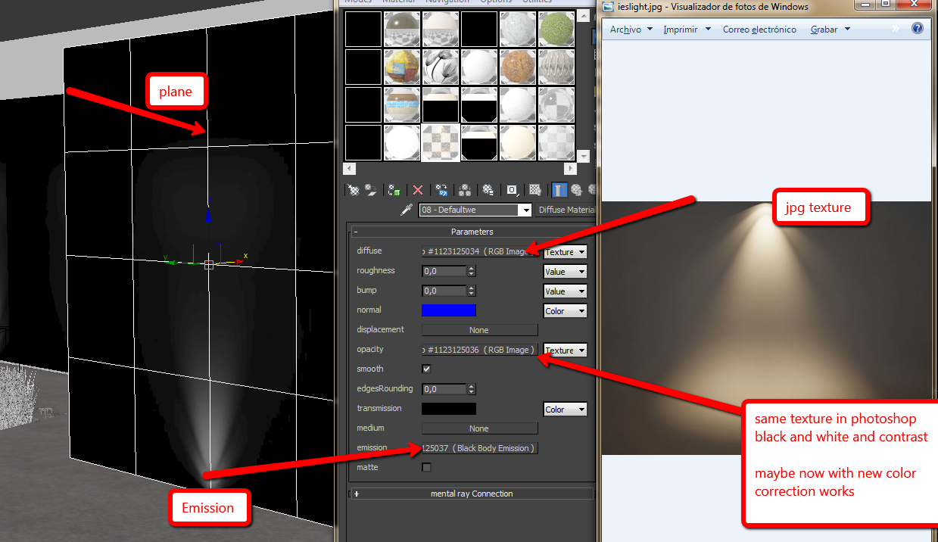Toggle the smooth checkbox
This screenshot has width=938, height=542.
426,369
